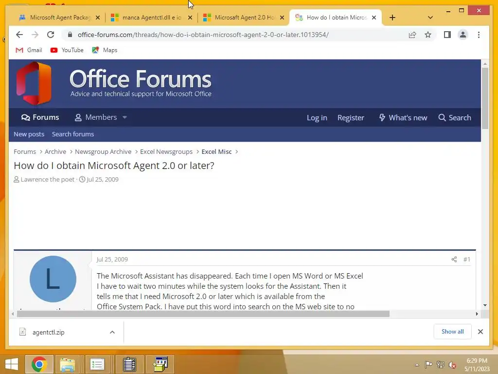Open Chrome three-dot menu

pos(479,35)
